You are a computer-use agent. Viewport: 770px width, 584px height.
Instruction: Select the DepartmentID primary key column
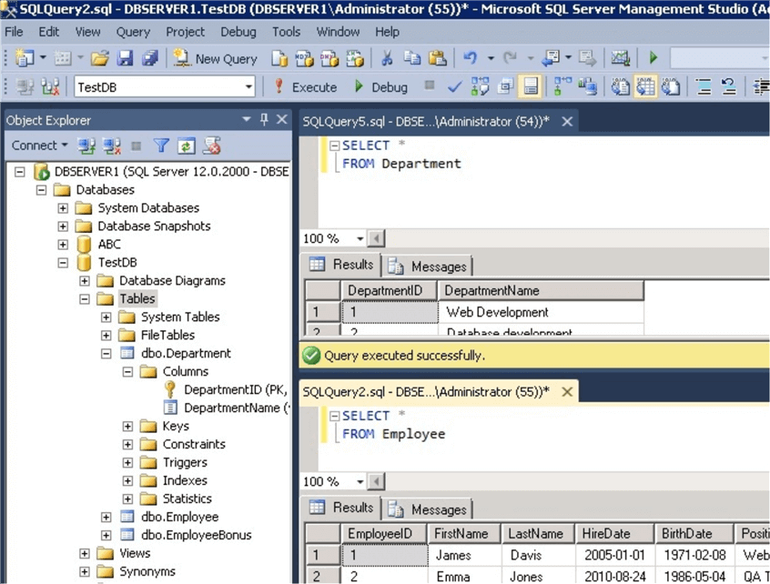[235, 389]
